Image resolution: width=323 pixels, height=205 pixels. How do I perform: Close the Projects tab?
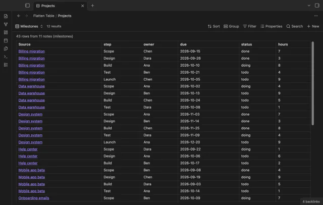[x=82, y=6]
